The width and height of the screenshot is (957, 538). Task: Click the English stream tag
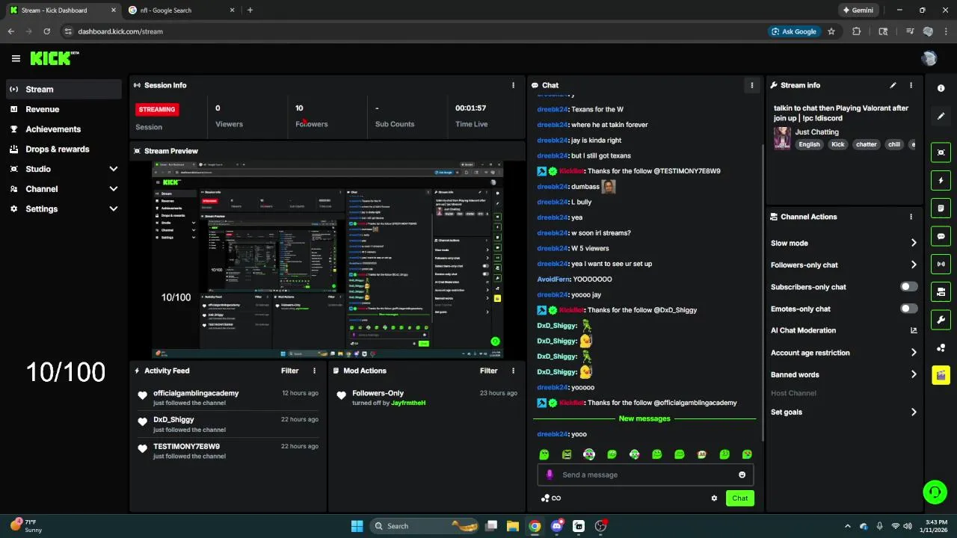(x=809, y=144)
